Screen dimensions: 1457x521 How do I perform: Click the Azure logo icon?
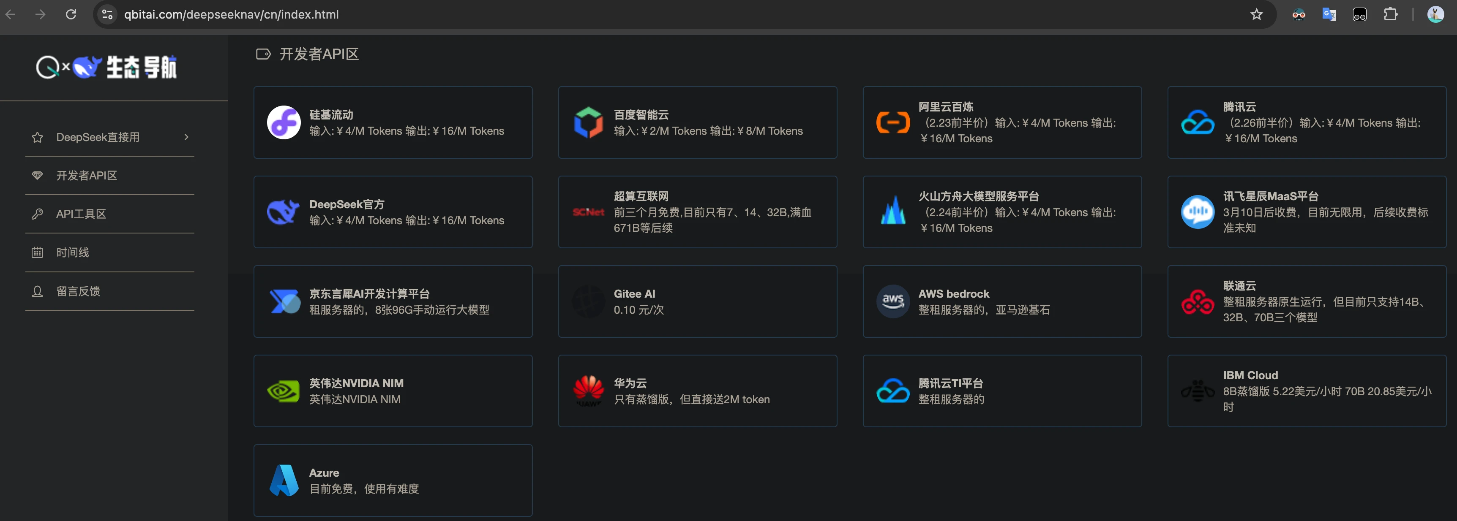click(x=284, y=480)
